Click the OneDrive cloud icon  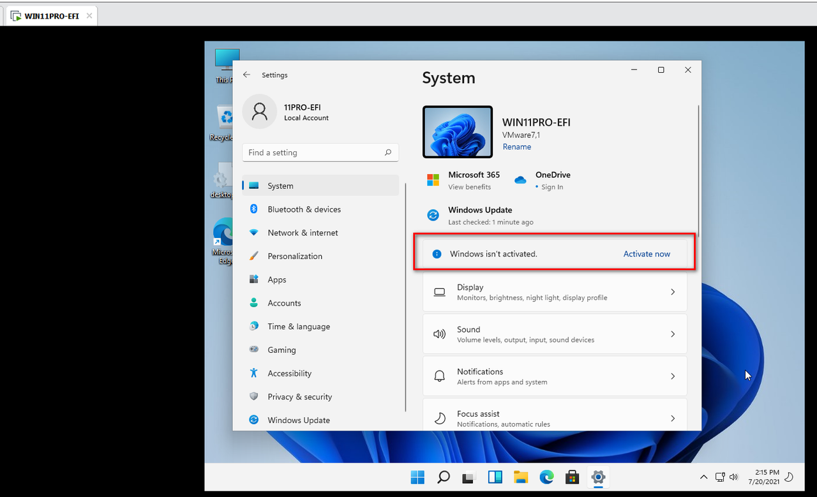pyautogui.click(x=520, y=180)
